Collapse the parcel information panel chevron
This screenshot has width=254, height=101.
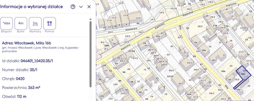point(81,7)
